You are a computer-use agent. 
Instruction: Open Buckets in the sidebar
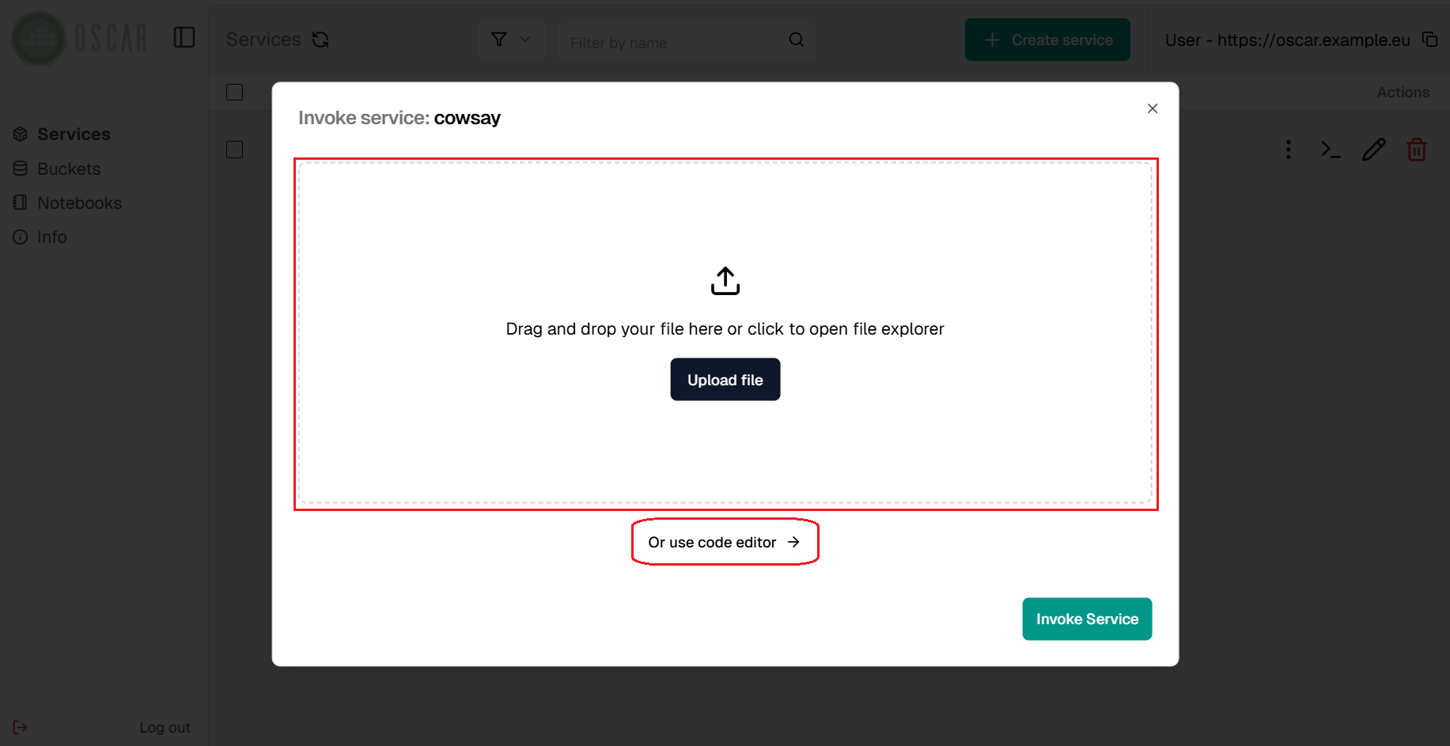click(x=69, y=169)
